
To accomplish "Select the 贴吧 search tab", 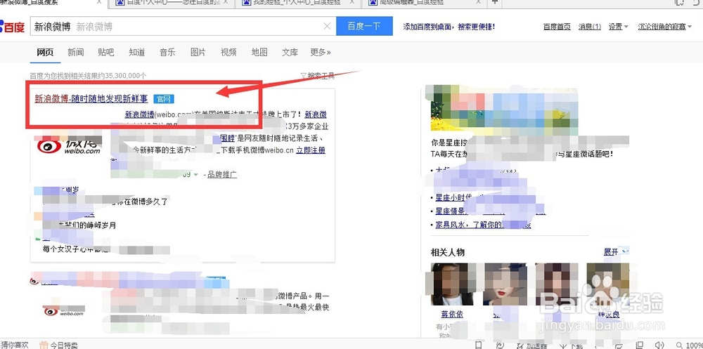I will click(x=106, y=53).
